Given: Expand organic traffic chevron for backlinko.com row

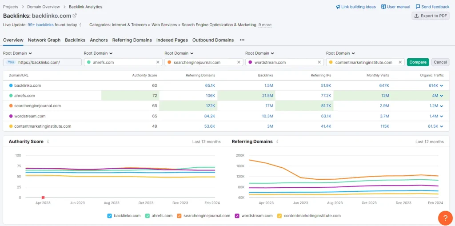Looking at the screenshot, I should point(441,86).
